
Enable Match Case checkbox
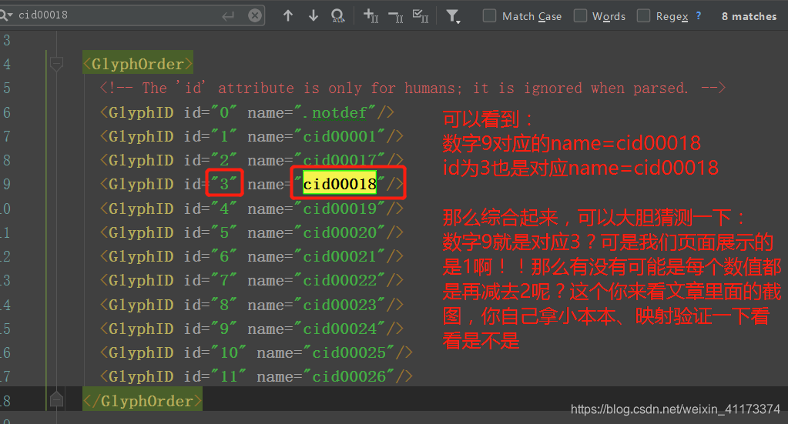(489, 15)
